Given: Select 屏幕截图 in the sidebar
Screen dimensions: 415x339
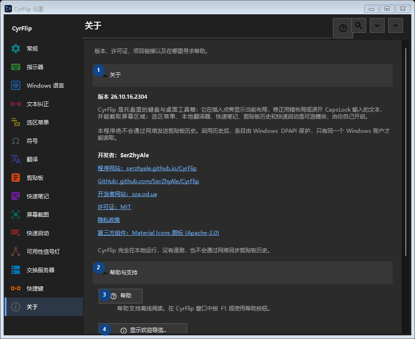Looking at the screenshot, I should [44, 214].
